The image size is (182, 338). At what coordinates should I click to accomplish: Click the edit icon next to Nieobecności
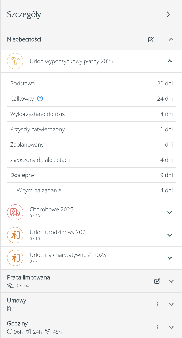(x=151, y=40)
